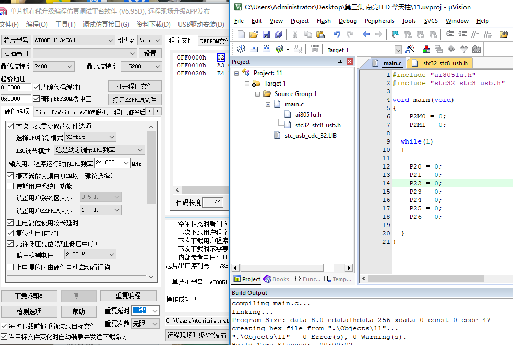Click the 打开程序文件 button

[135, 87]
